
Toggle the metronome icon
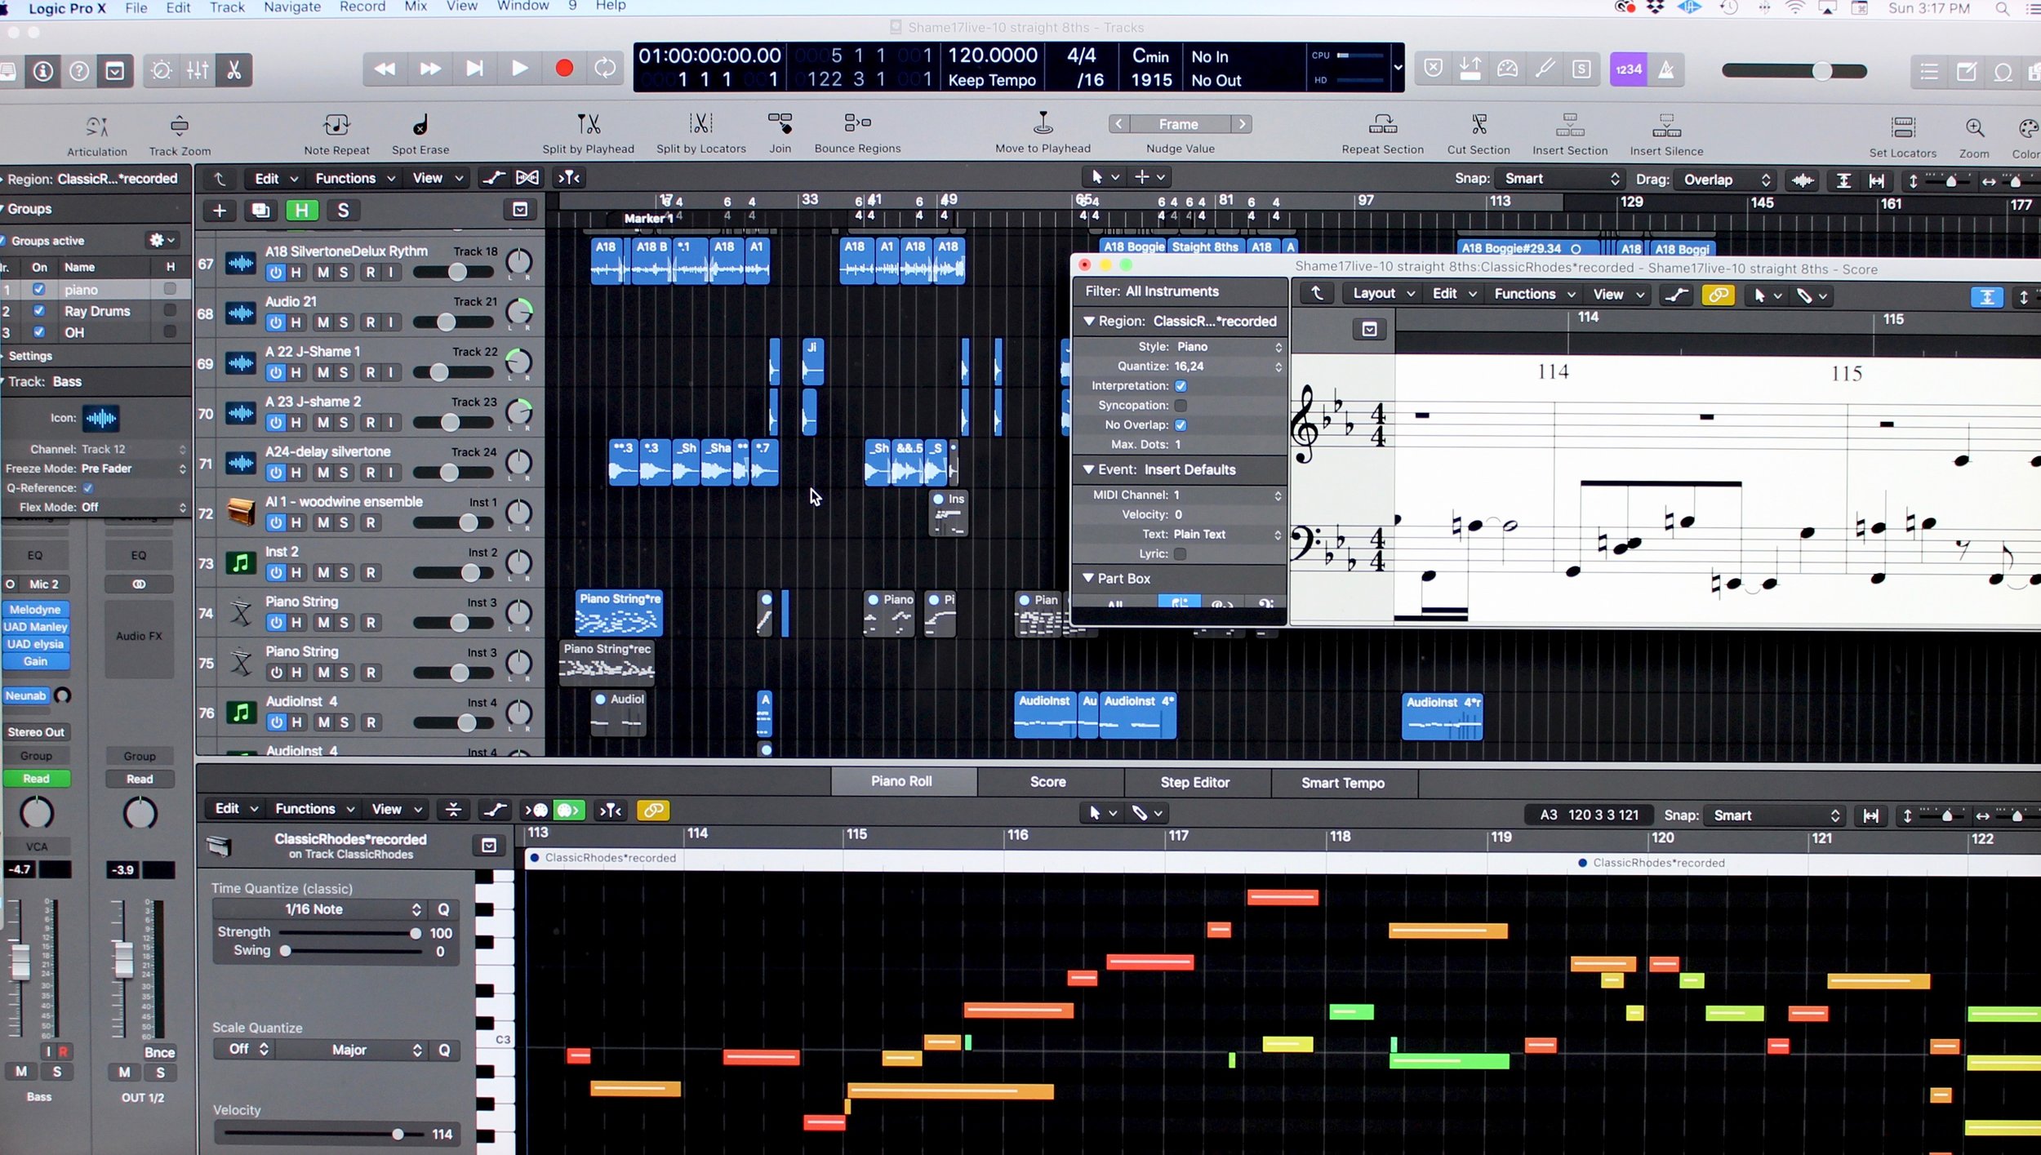pyautogui.click(x=1665, y=70)
